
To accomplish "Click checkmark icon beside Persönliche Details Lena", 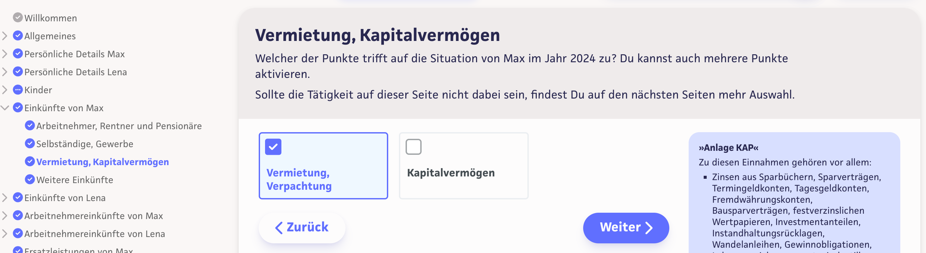I will [18, 72].
